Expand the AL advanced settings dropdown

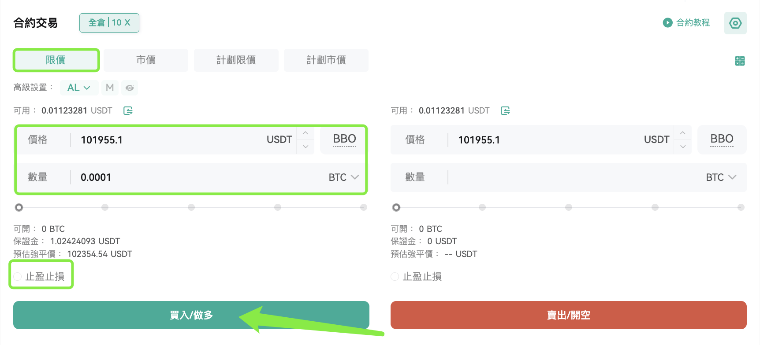tap(79, 88)
